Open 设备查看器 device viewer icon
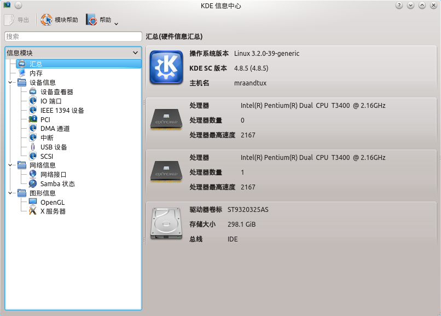The image size is (441, 316). click(x=33, y=91)
